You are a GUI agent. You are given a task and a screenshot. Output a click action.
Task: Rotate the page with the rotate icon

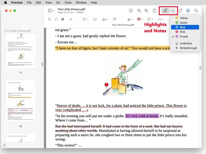[181, 11]
